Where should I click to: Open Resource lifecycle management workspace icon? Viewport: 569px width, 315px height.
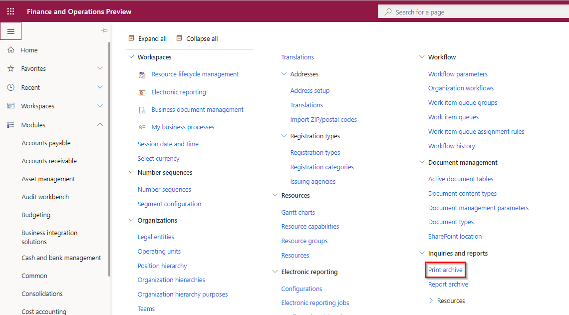[142, 74]
